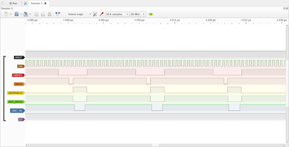Viewport: 289px width, 147px height.
Task: Click the zoom-to-fit icon
Action: click(x=50, y=14)
